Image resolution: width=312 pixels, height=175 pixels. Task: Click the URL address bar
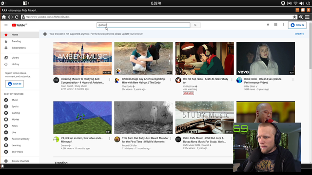(159, 17)
